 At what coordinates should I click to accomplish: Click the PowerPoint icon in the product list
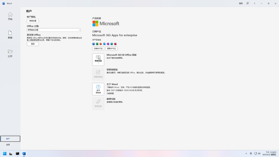(x=100, y=44)
